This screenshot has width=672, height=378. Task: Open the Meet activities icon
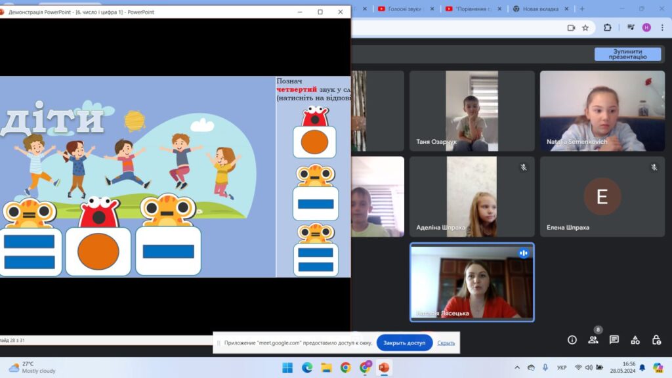[x=635, y=340]
